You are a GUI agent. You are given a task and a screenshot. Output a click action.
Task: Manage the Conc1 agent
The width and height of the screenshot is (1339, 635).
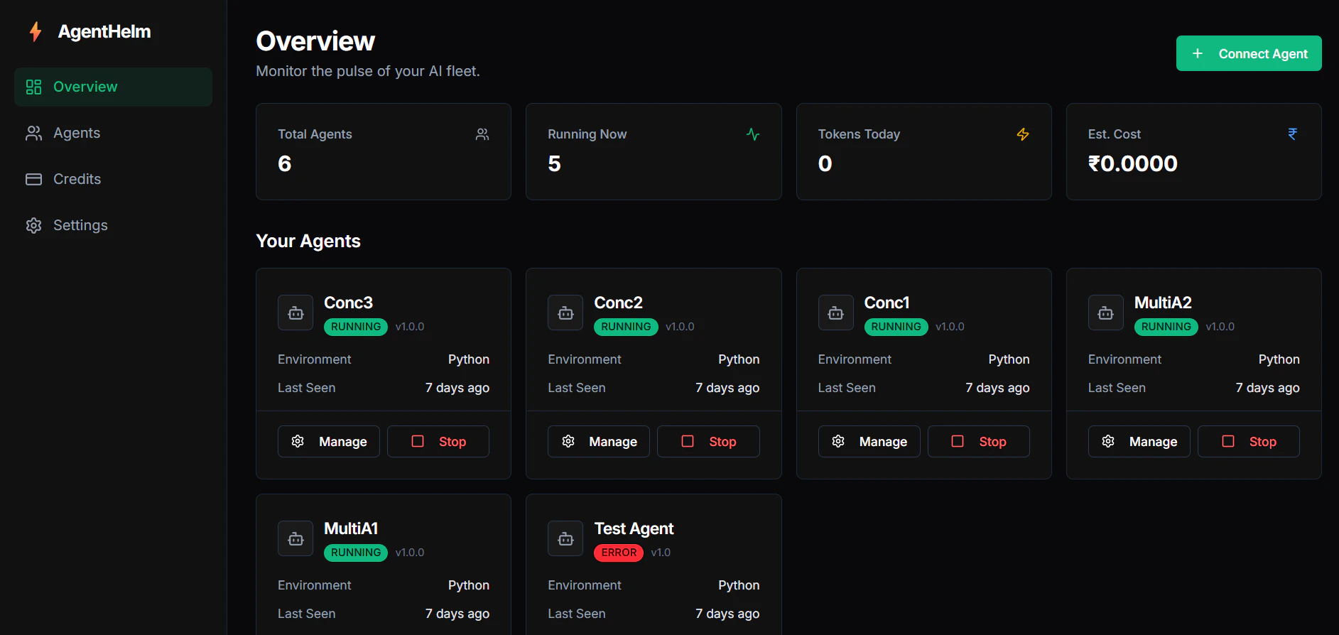coord(869,441)
